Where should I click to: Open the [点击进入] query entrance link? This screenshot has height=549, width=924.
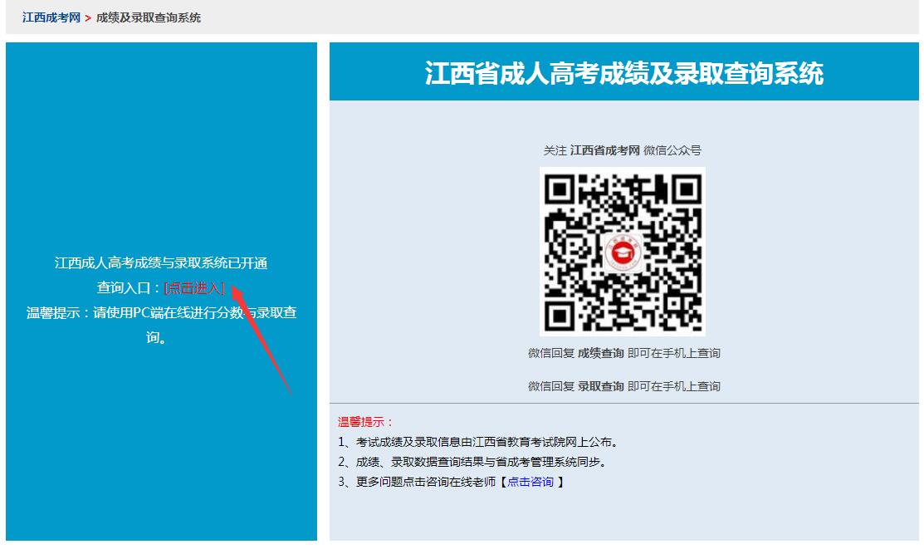(194, 287)
